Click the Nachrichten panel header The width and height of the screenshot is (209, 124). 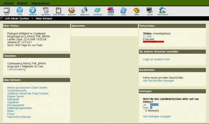(x=172, y=70)
